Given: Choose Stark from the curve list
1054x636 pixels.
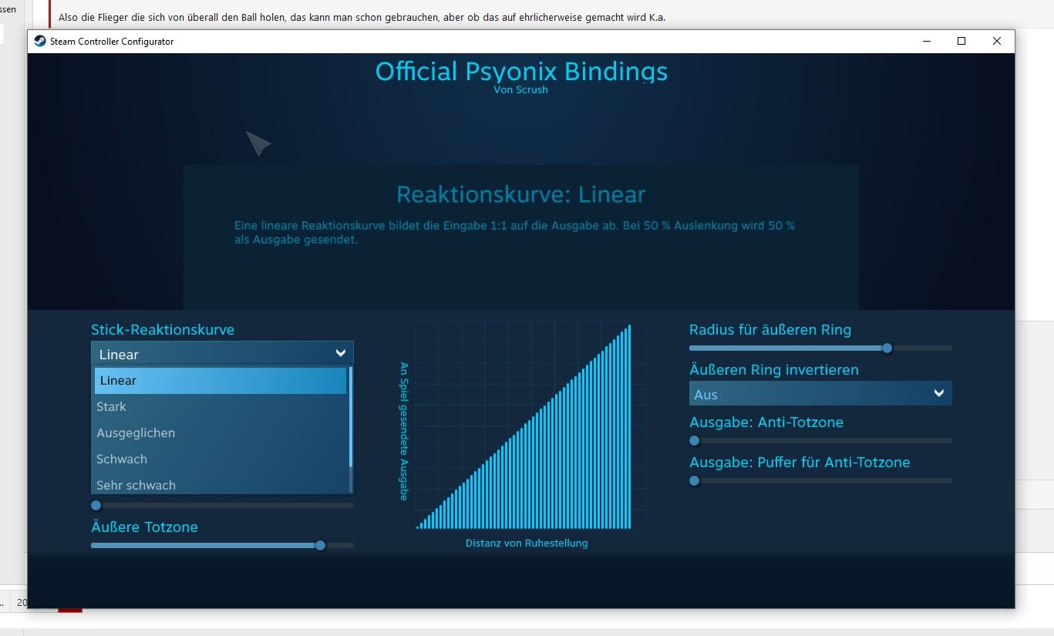Looking at the screenshot, I should click(221, 407).
